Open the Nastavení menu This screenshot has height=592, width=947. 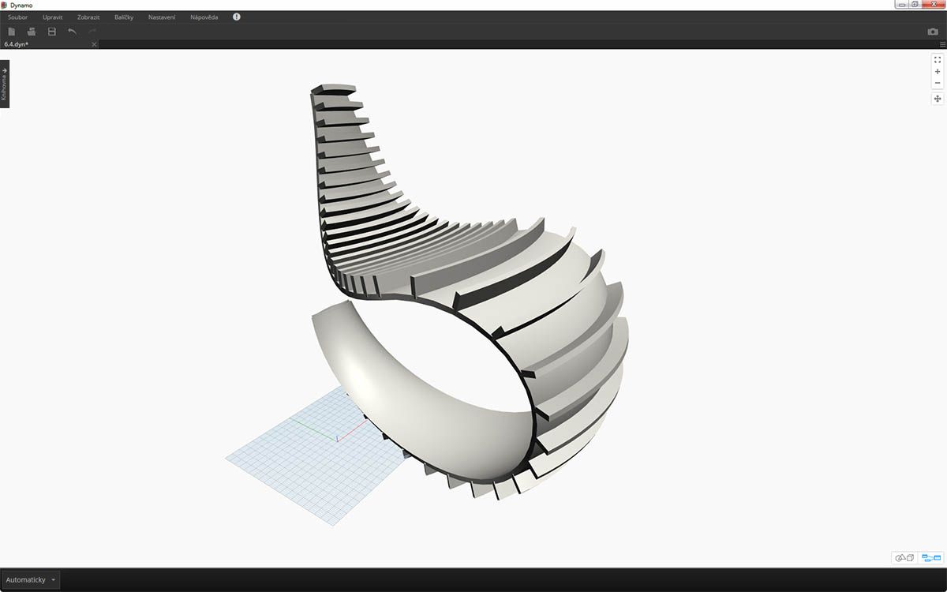click(x=162, y=17)
